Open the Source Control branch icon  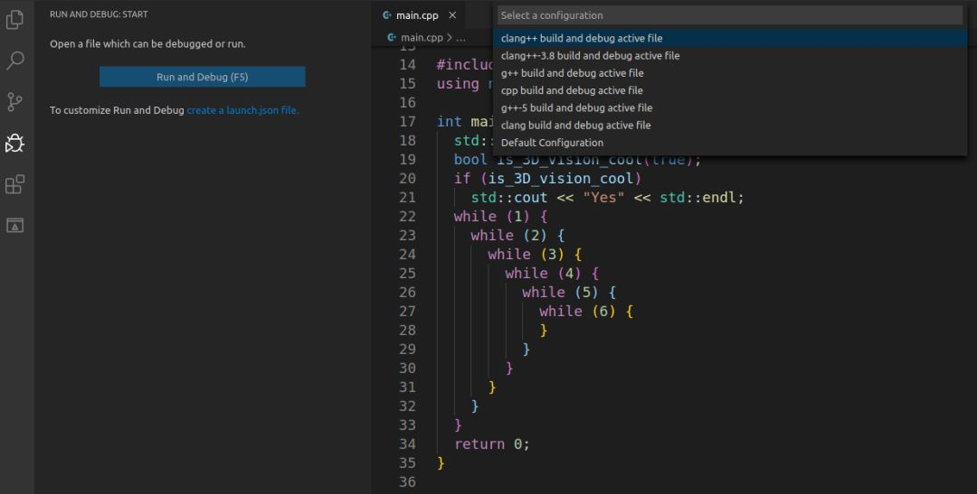[x=14, y=102]
